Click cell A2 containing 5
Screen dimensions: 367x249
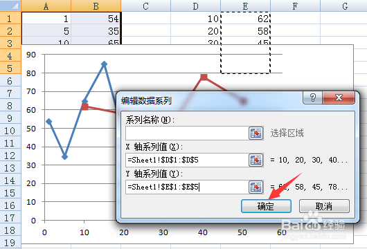(x=46, y=30)
